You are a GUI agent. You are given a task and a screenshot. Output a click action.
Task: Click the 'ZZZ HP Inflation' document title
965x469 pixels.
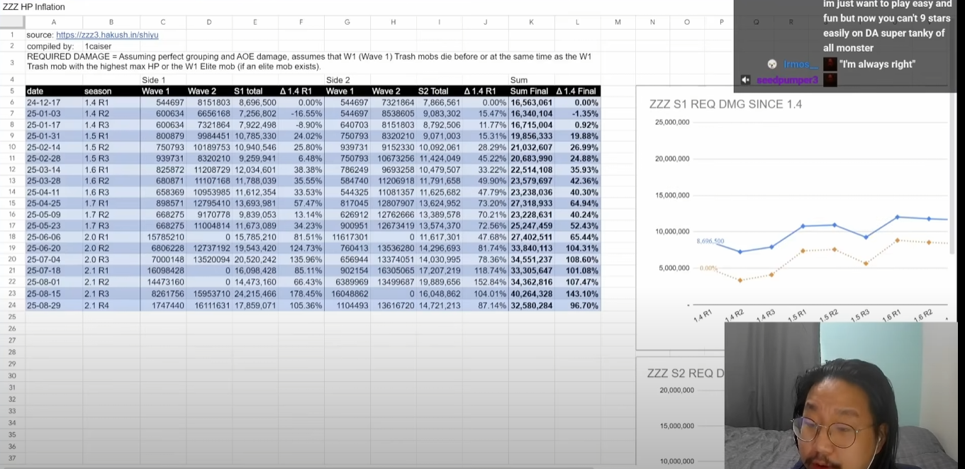34,7
